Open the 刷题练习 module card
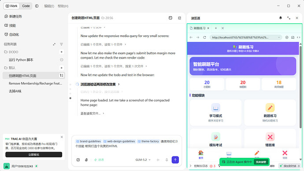The width and height of the screenshot is (304, 171). (x=270, y=113)
